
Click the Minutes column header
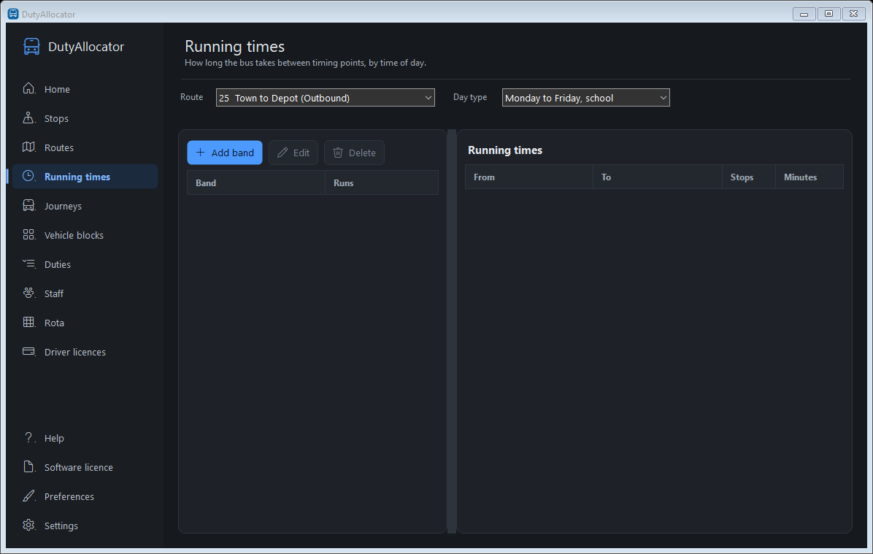[x=809, y=177]
